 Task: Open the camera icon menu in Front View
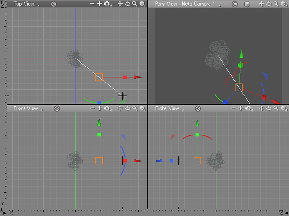point(107,108)
